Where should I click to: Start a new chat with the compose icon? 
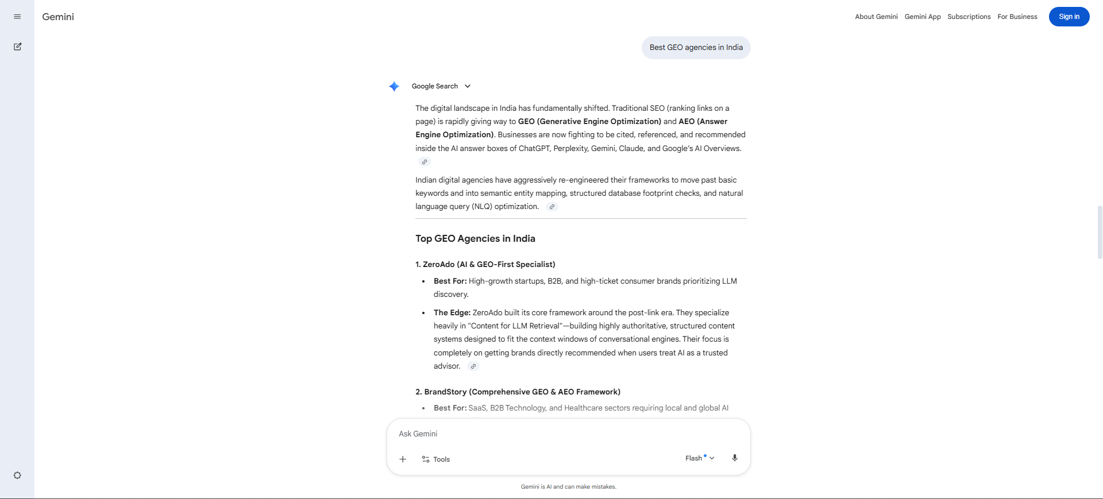[x=17, y=47]
